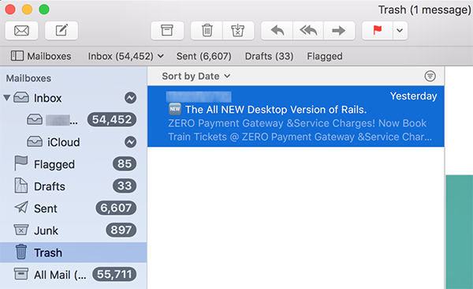Toggle the Mailboxes sidebar button
Image resolution: width=473 pixels, height=289 pixels.
[41, 56]
